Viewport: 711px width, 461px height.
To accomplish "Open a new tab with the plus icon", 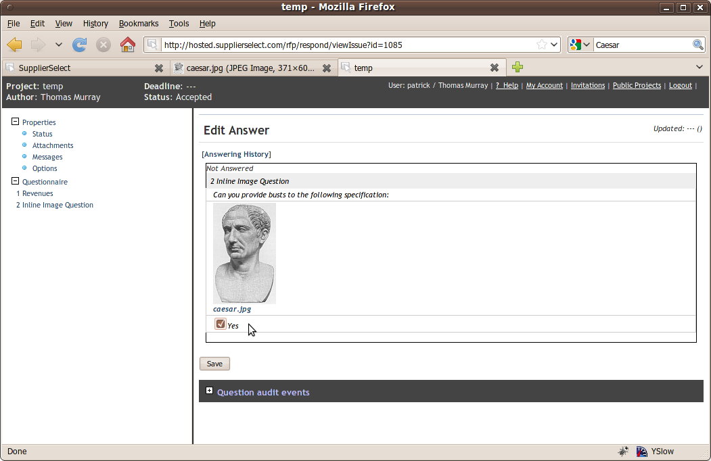I will click(x=518, y=68).
